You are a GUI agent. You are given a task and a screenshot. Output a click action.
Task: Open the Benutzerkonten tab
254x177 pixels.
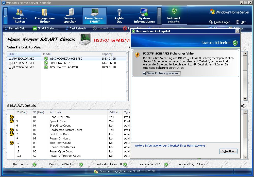click(20, 16)
